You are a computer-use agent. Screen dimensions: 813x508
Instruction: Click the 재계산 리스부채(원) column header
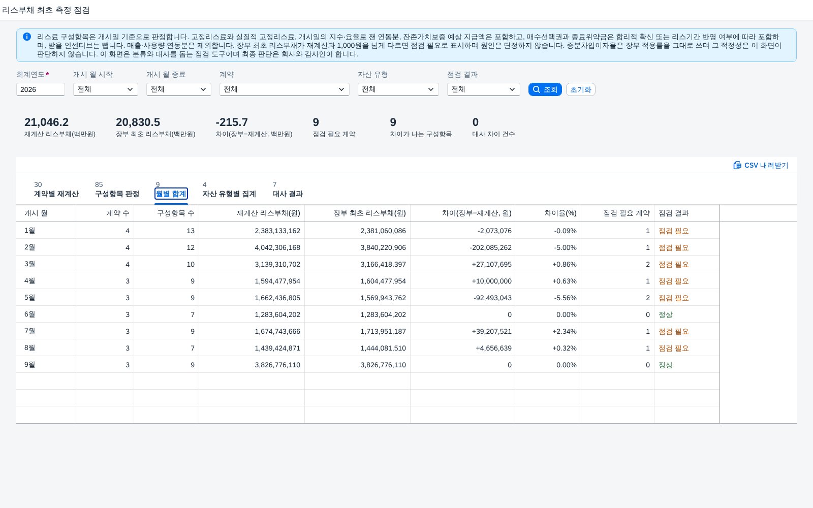coord(252,213)
